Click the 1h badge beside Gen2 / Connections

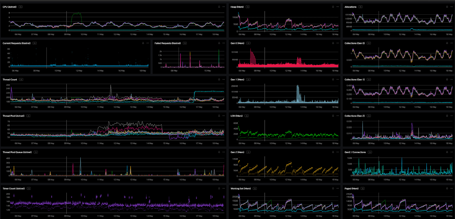tap(370, 152)
